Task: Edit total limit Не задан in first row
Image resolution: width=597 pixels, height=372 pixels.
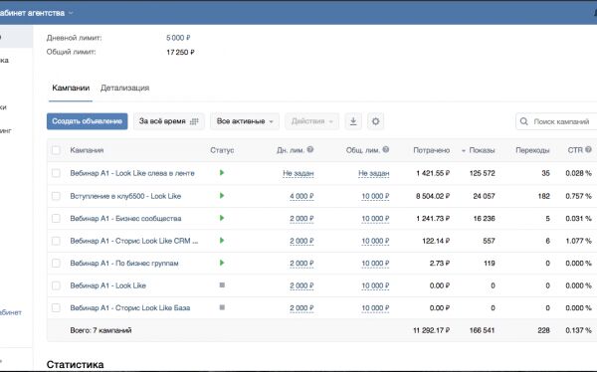Action: (x=373, y=173)
